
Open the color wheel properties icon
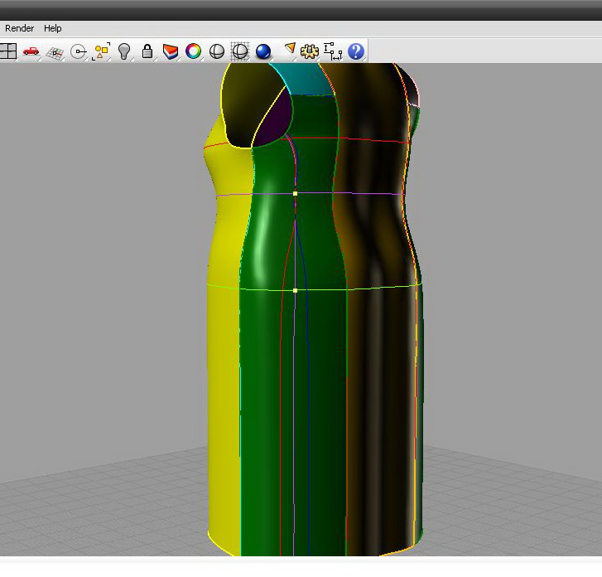coord(193,51)
